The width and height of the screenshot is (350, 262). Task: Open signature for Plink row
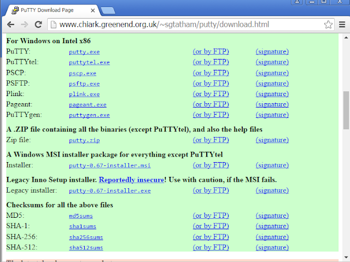[272, 94]
